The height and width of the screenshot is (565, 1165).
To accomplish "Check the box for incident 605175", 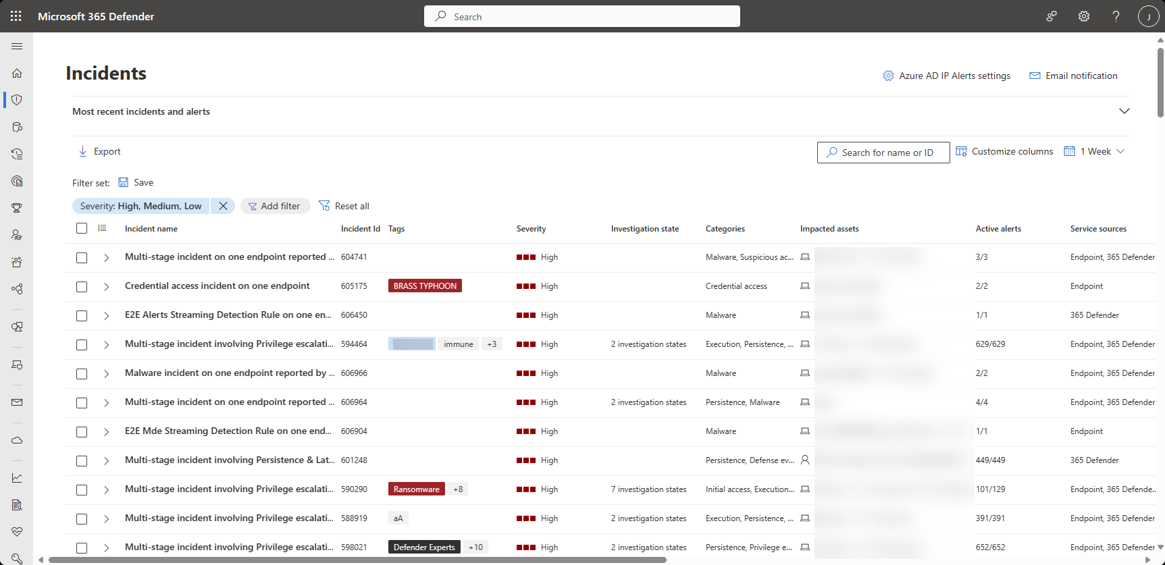I will pyautogui.click(x=82, y=286).
